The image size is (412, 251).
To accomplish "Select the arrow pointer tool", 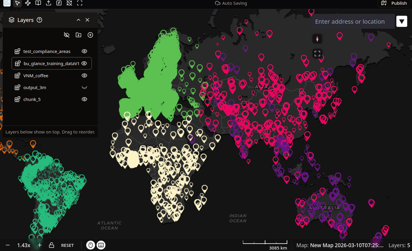I will (x=17, y=3).
